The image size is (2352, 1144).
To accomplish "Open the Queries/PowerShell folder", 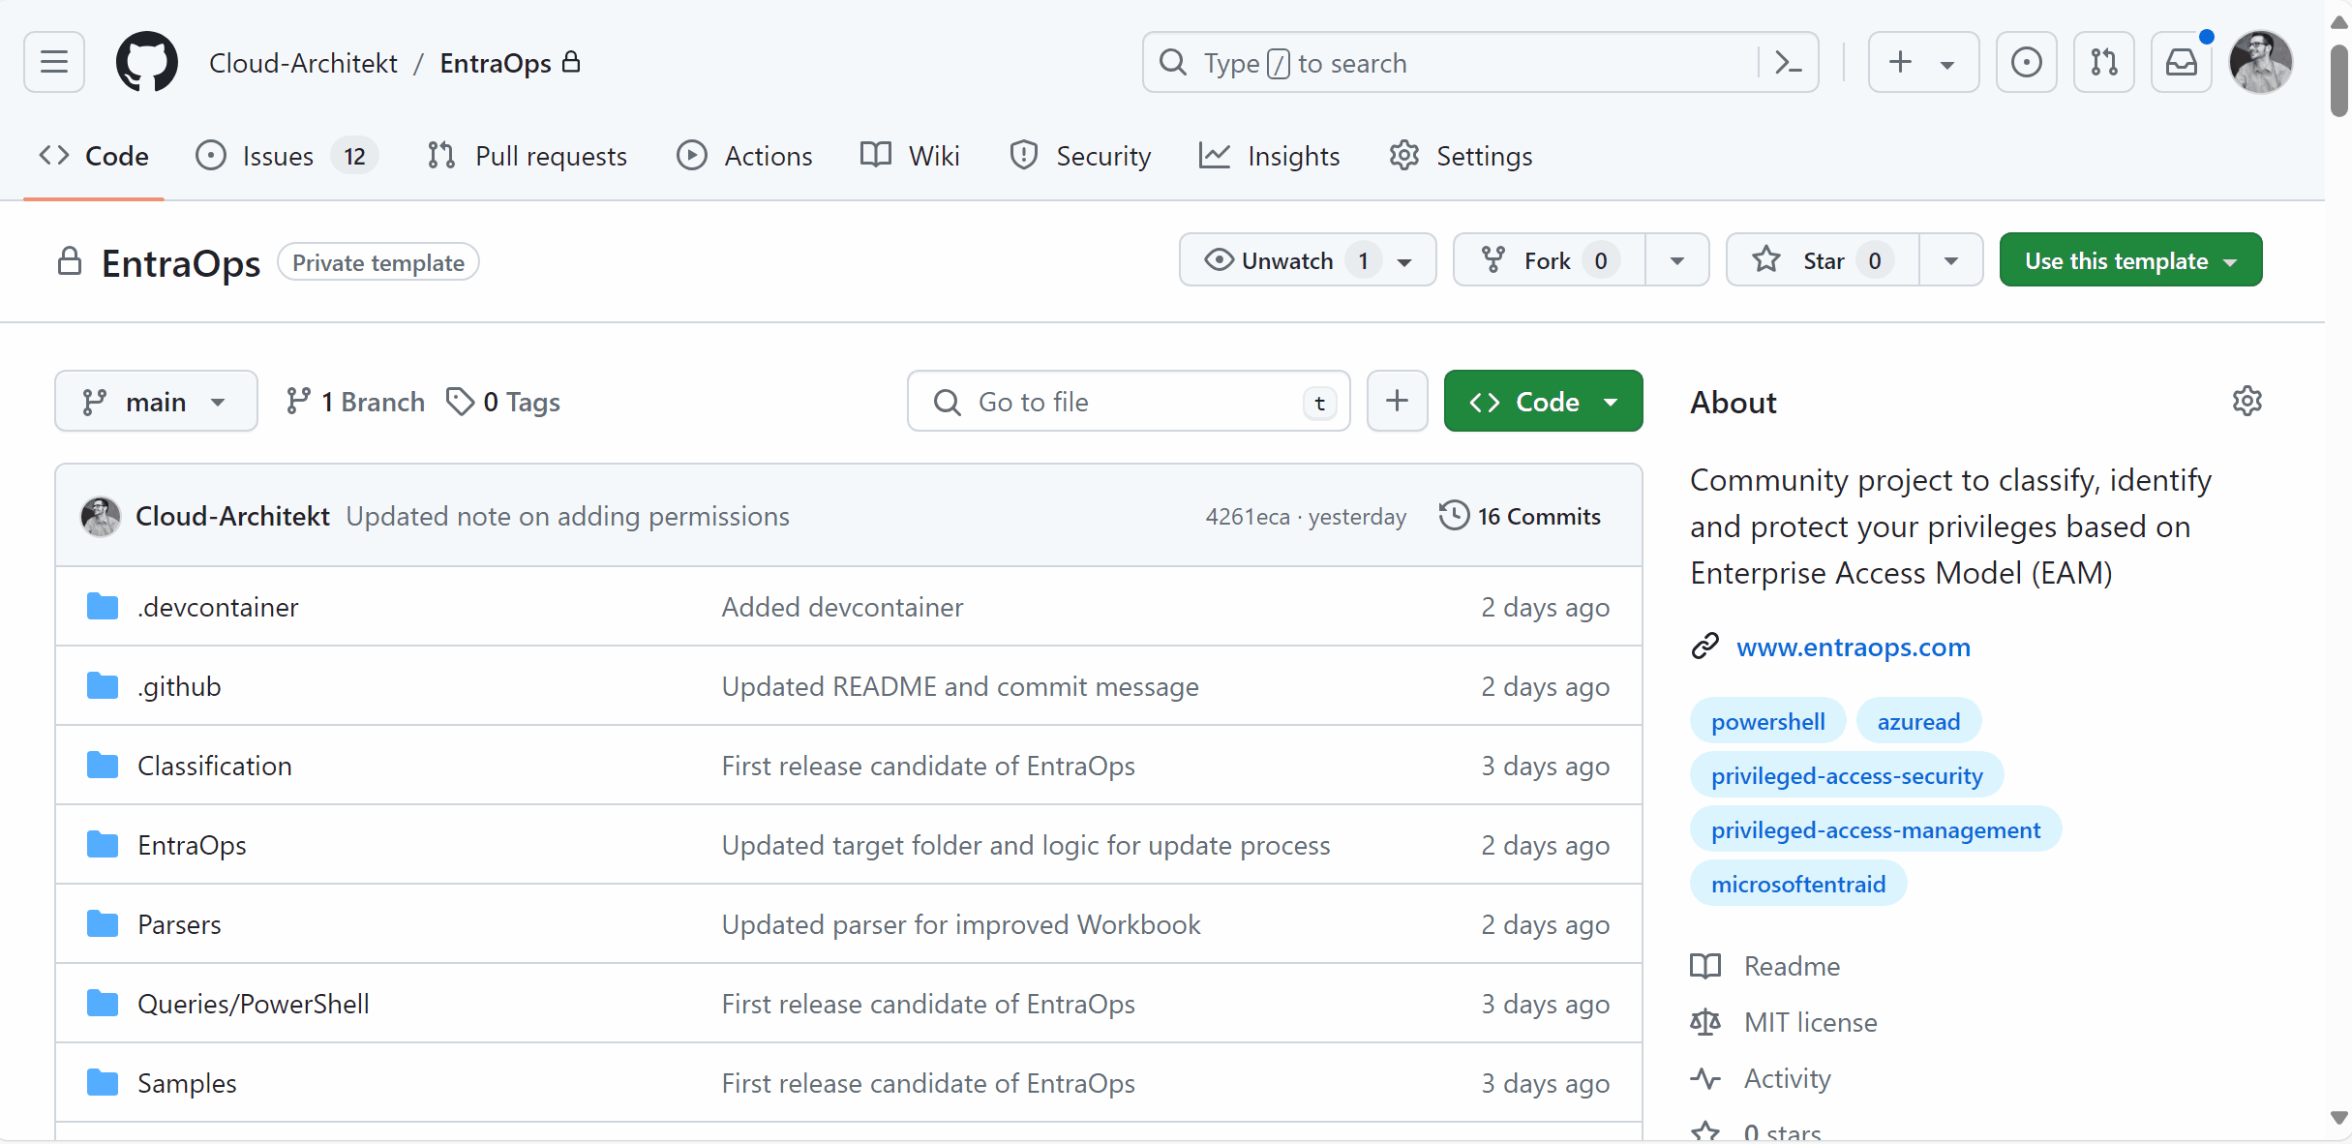I will [254, 1004].
